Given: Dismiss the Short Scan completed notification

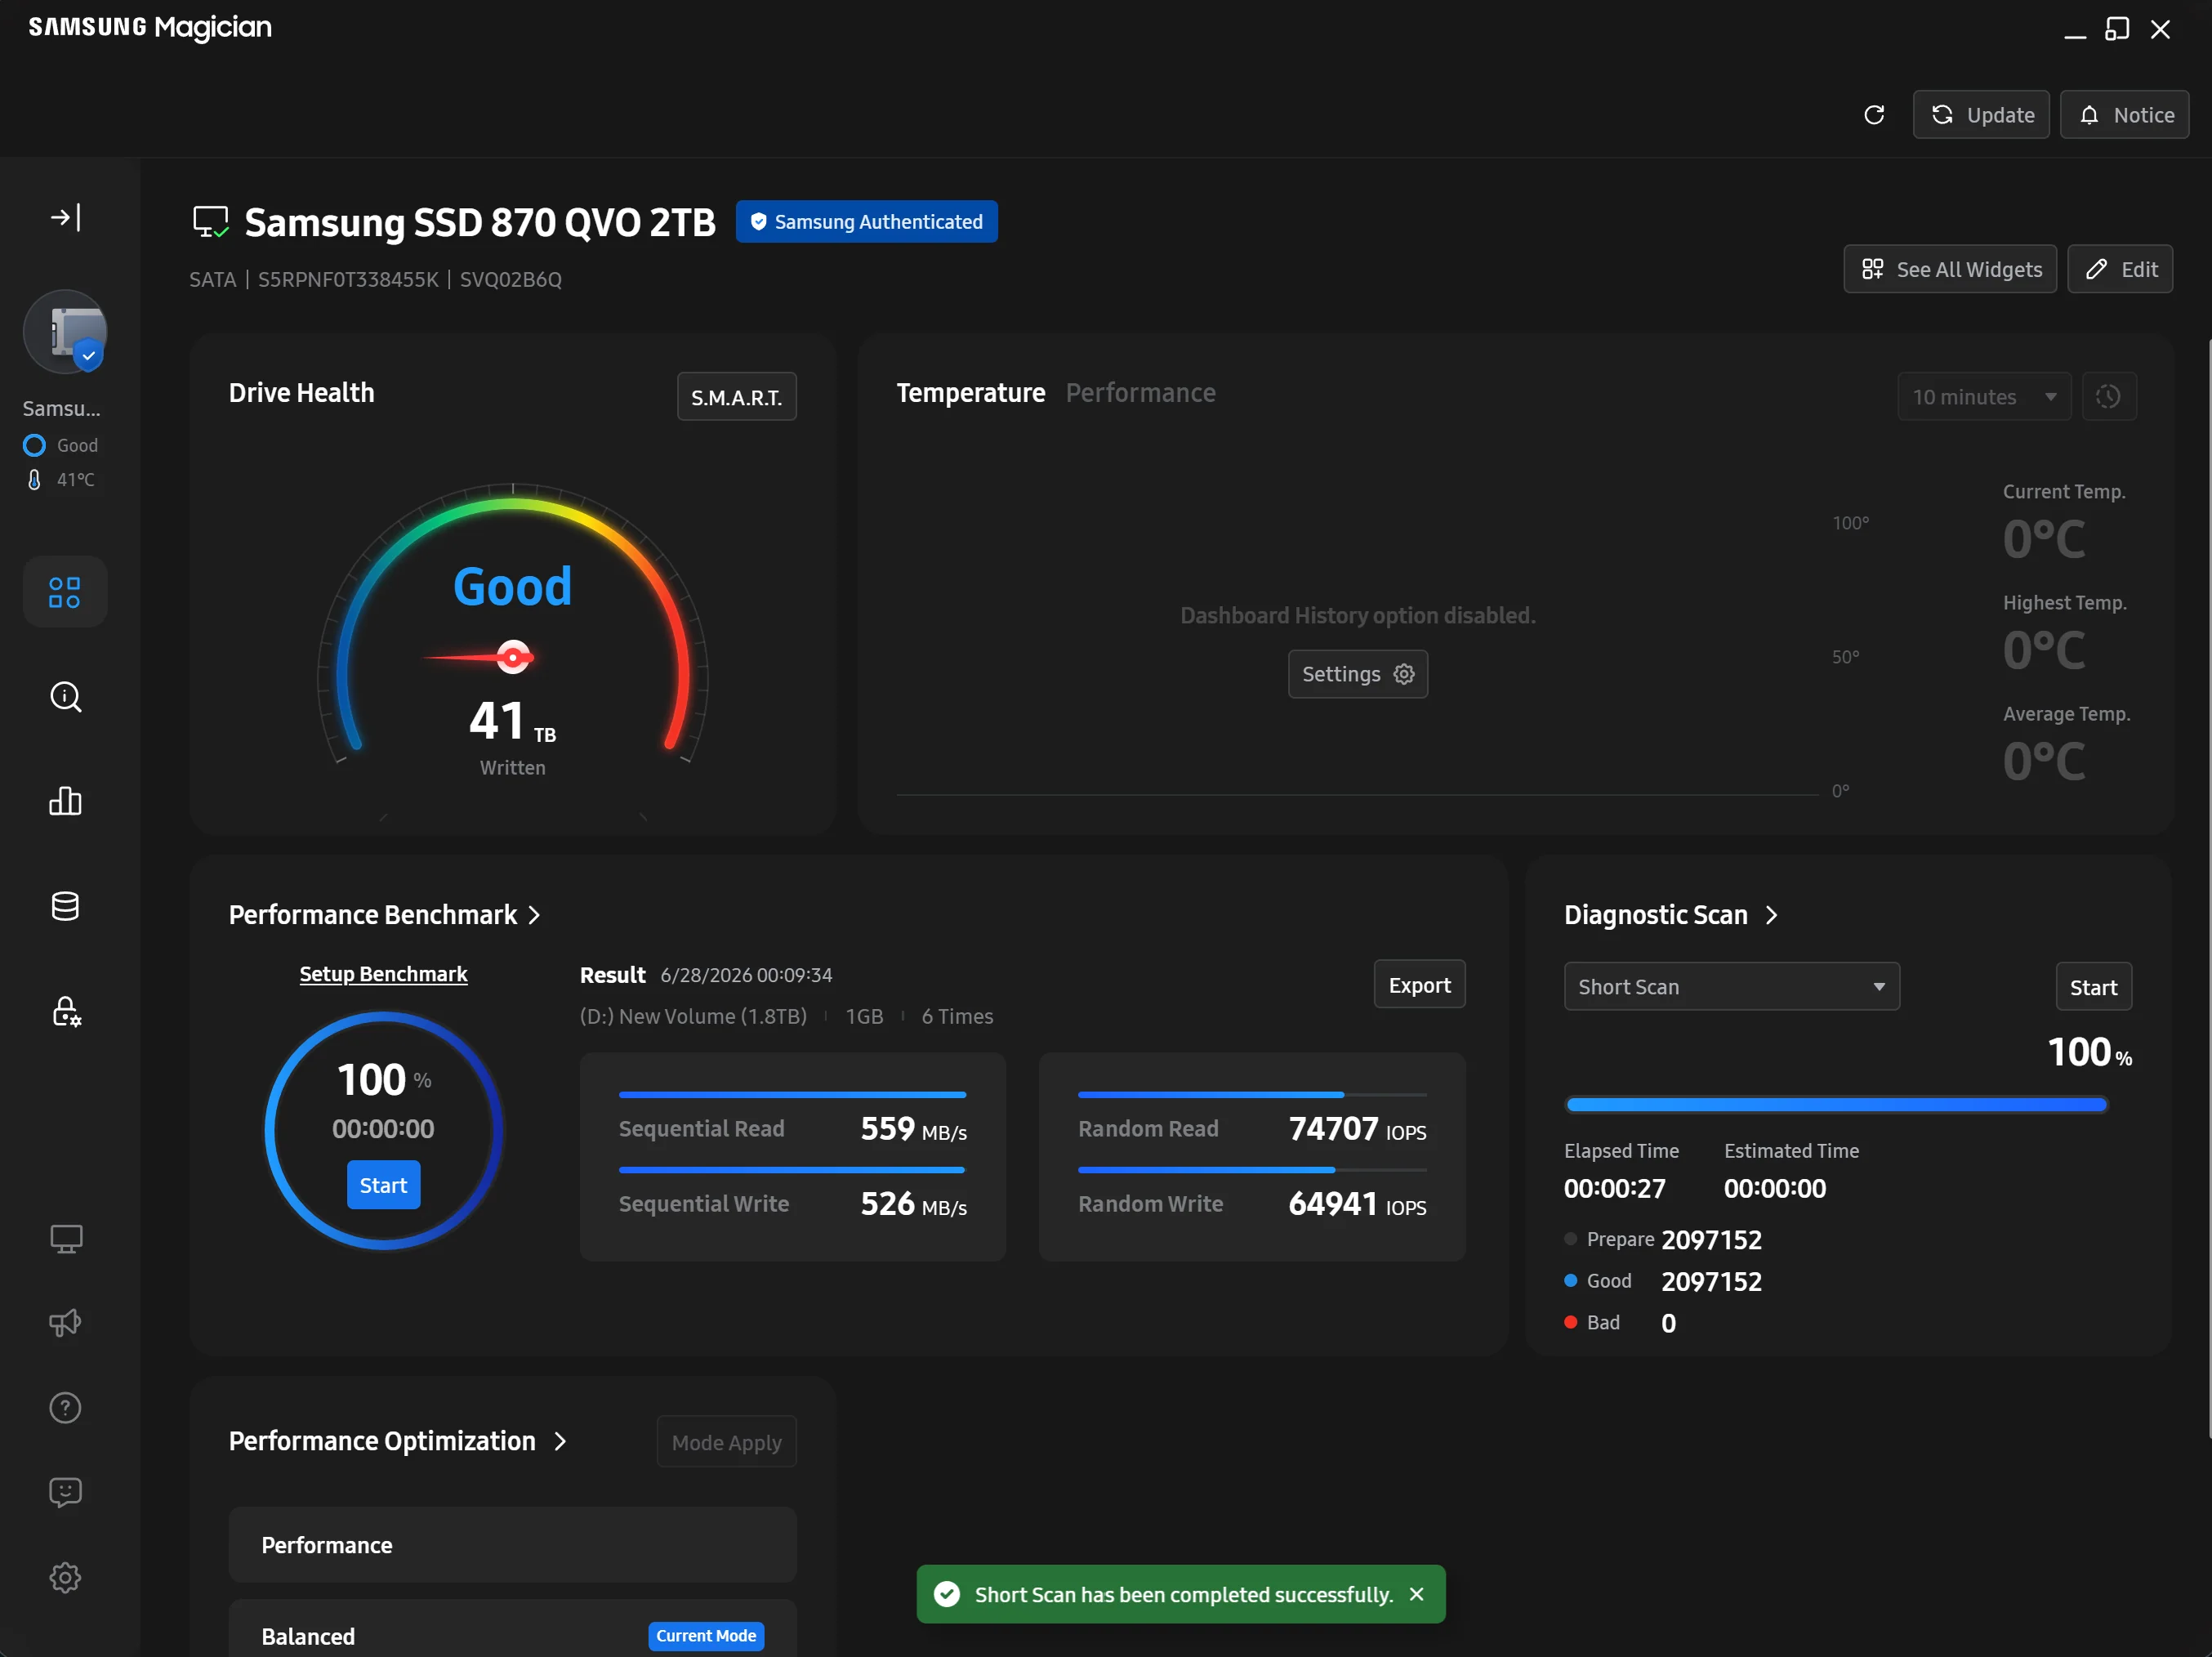Looking at the screenshot, I should (x=1416, y=1594).
